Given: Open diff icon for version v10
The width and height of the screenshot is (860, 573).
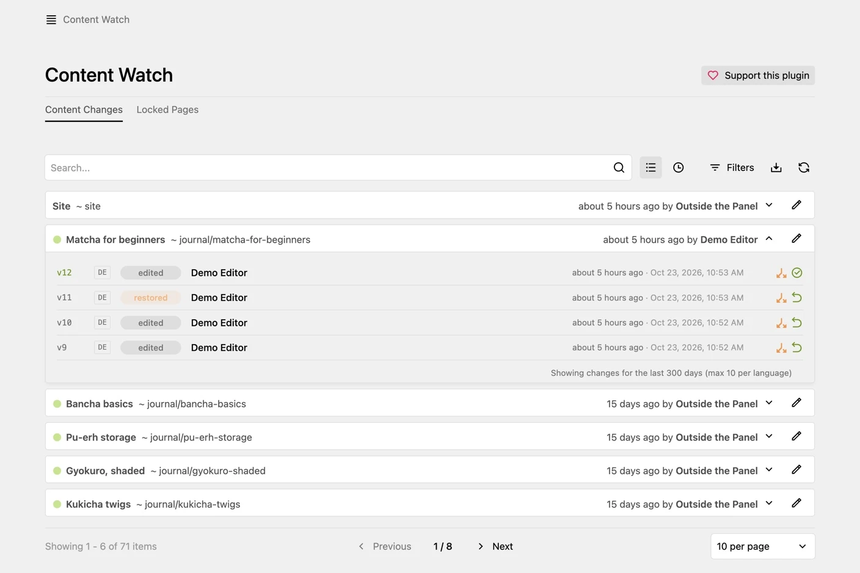Looking at the screenshot, I should click(781, 323).
